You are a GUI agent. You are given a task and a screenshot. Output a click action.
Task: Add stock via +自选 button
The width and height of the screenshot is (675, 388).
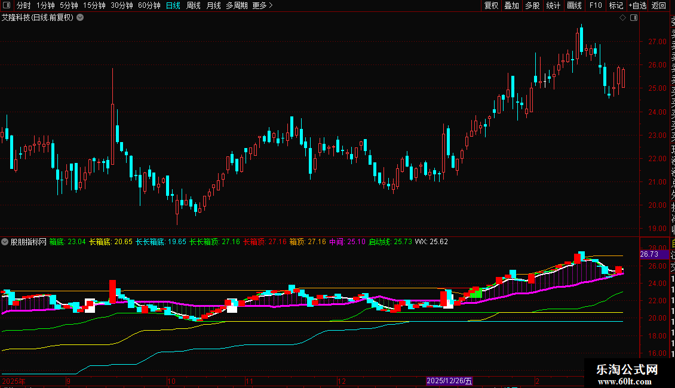tap(637, 5)
